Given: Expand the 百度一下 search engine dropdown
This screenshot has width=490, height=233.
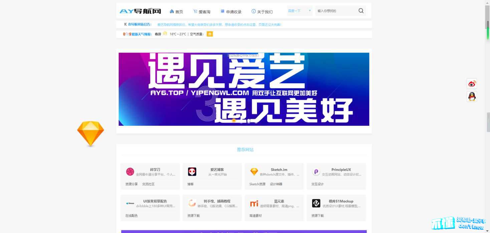Looking at the screenshot, I should point(299,11).
